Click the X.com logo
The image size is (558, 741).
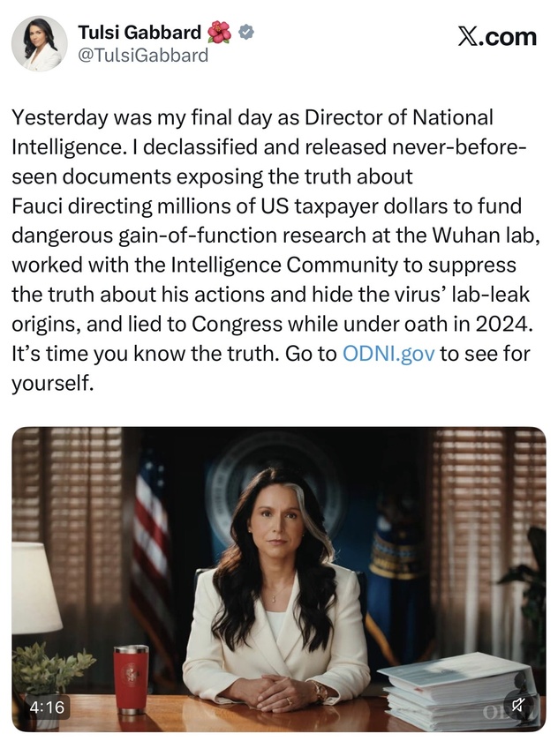tap(497, 37)
